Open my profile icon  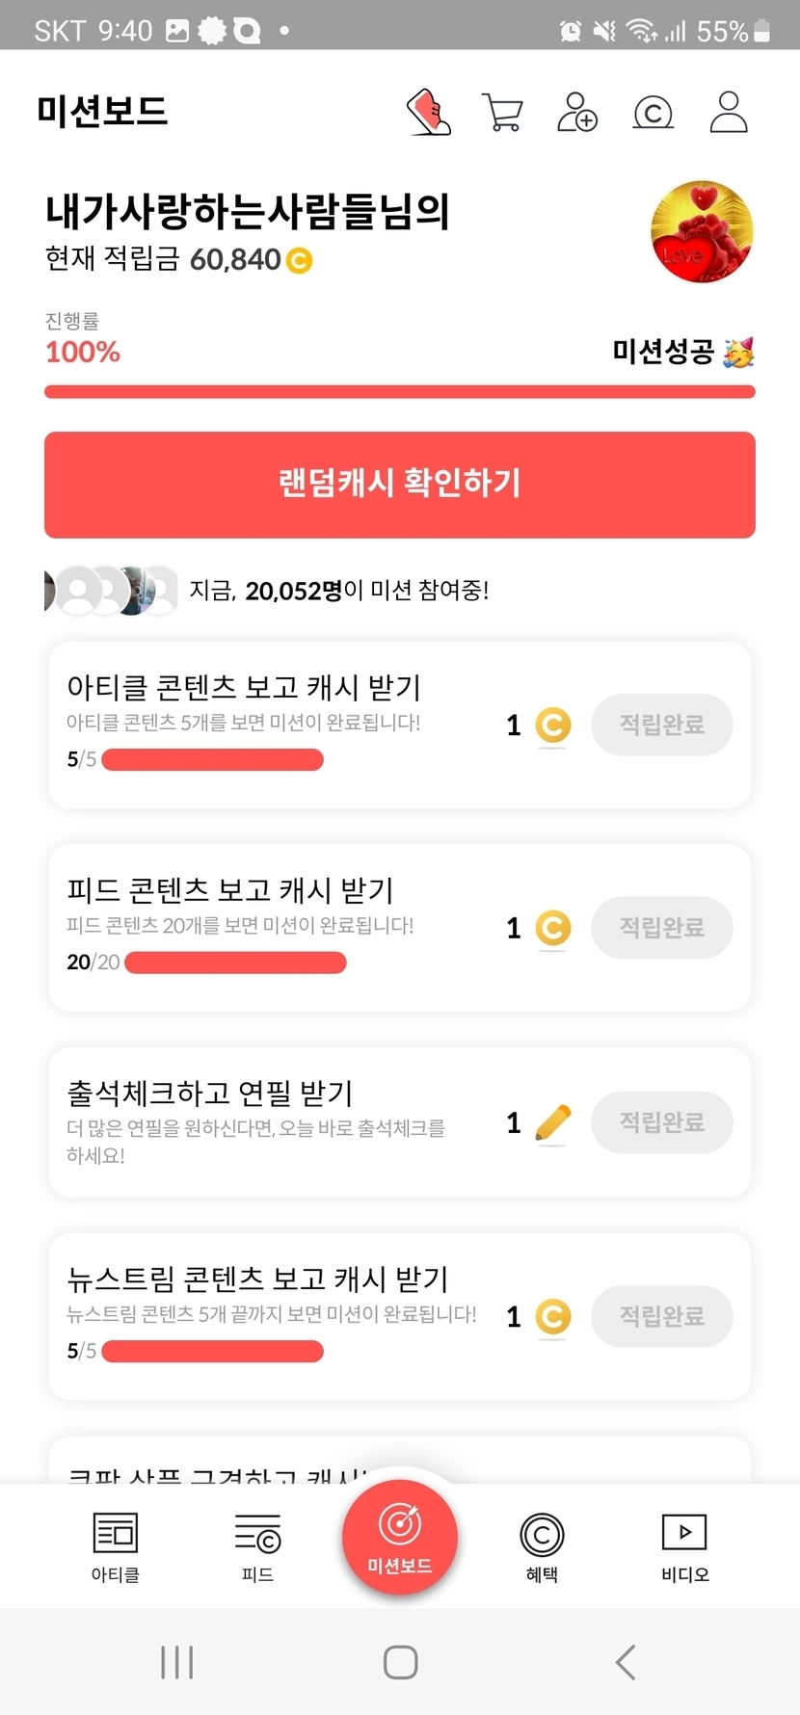click(729, 113)
